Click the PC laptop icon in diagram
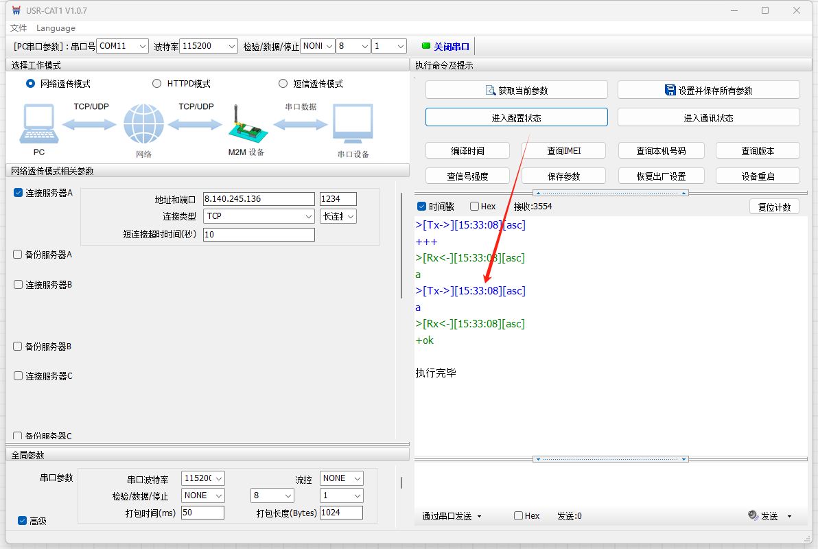 [x=38, y=125]
